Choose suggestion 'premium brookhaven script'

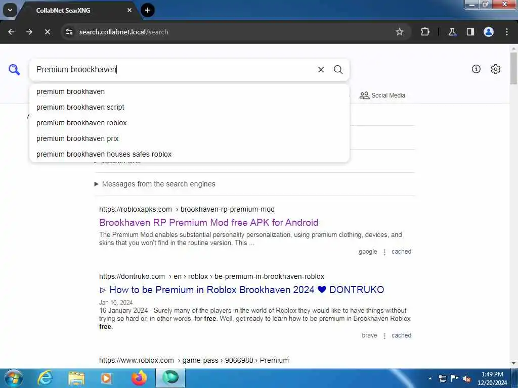[x=189, y=107]
